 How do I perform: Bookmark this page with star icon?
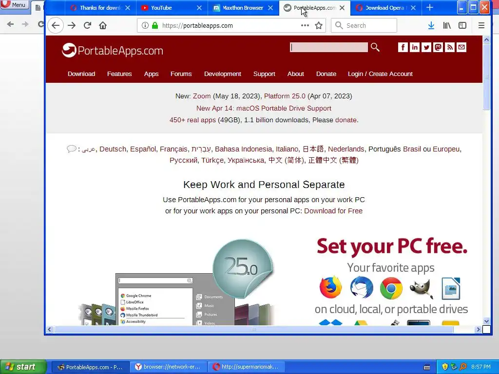coord(319,25)
